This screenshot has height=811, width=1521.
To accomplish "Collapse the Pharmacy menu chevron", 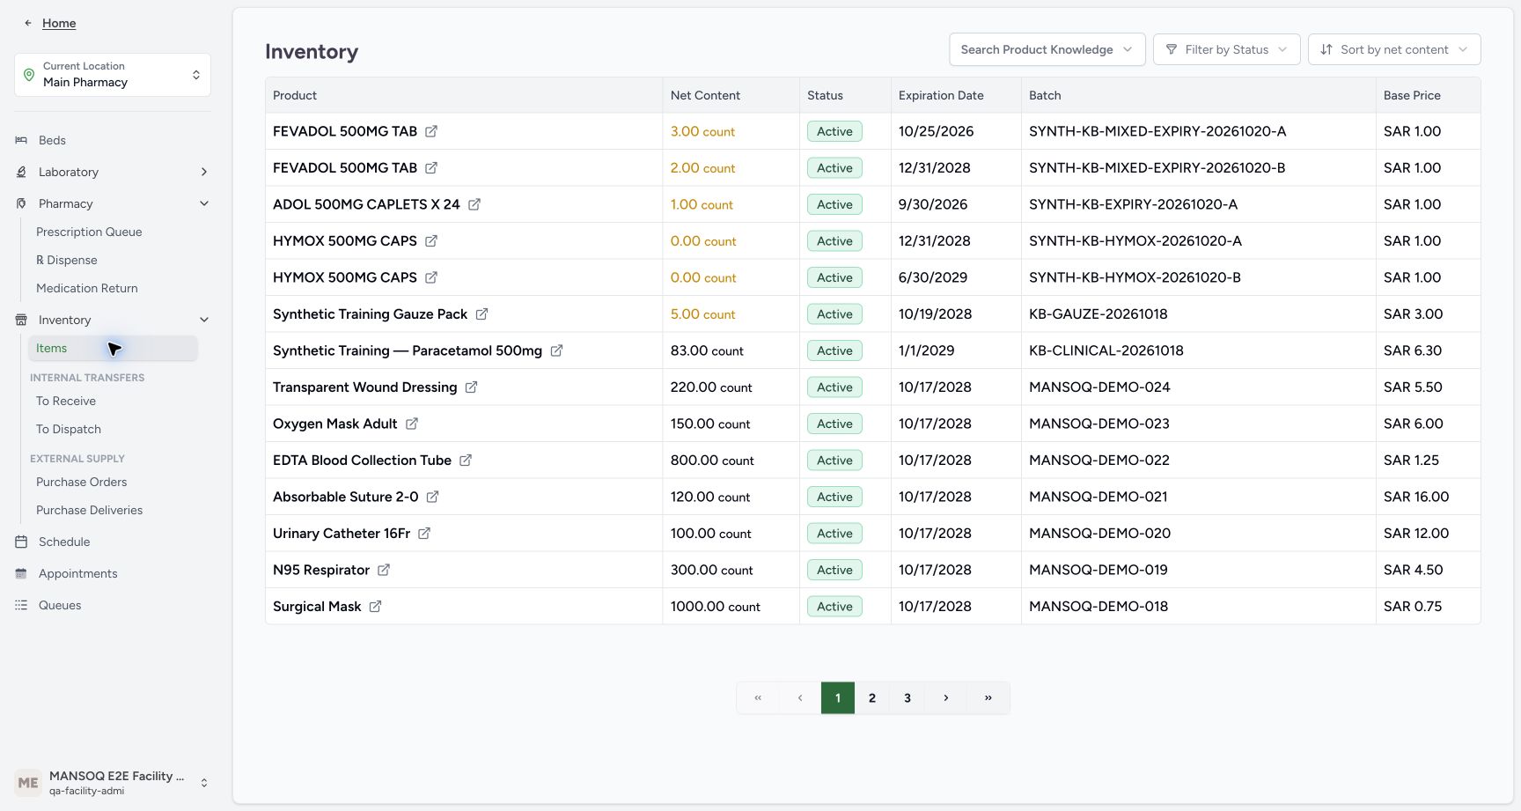I will click(204, 203).
